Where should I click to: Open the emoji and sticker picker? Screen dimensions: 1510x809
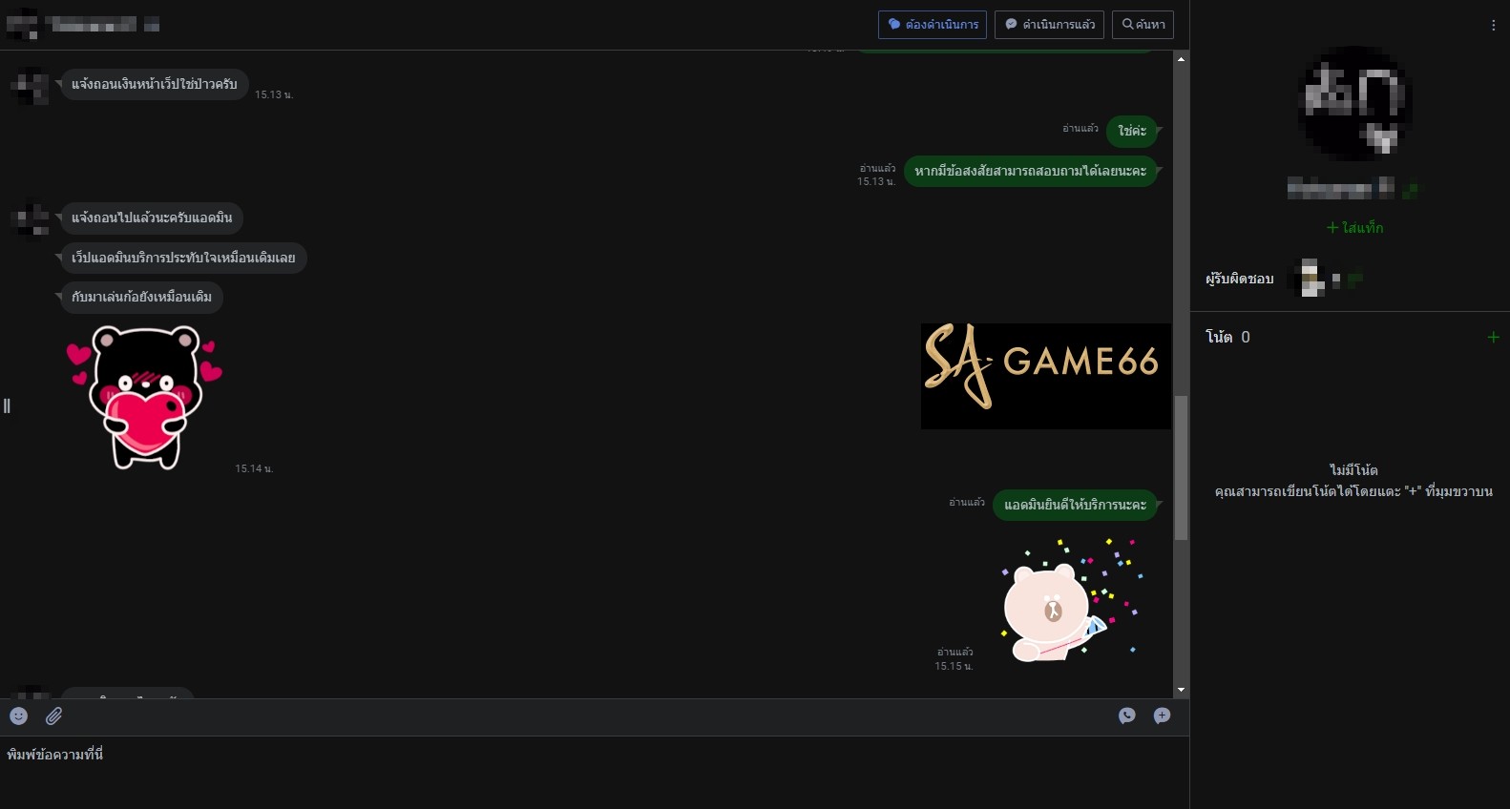(x=19, y=716)
